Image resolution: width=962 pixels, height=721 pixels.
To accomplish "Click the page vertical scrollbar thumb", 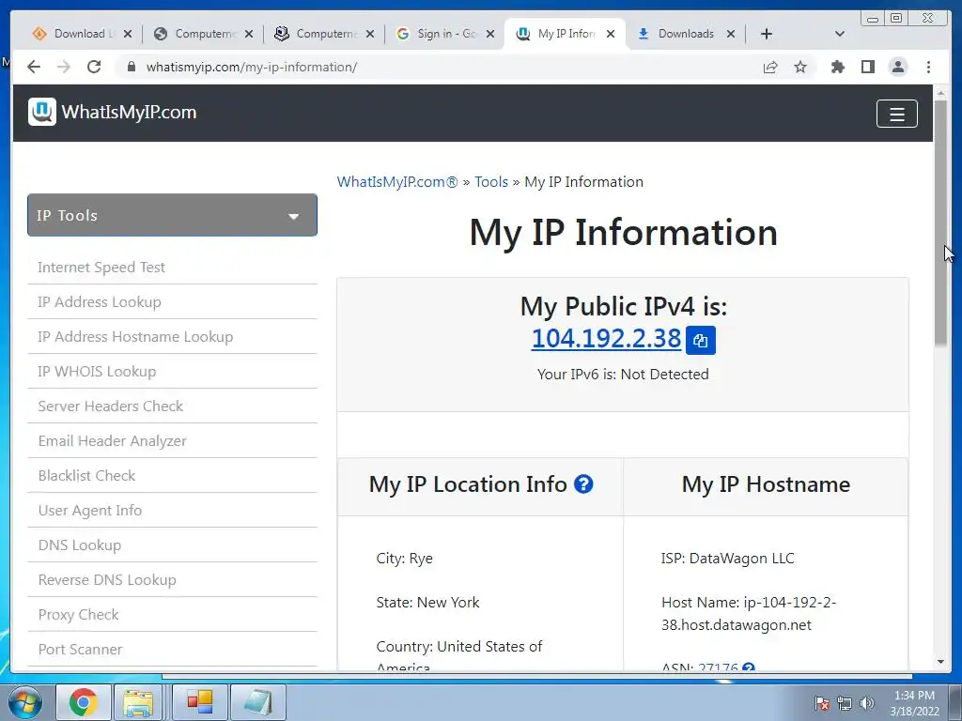I will coord(940,222).
